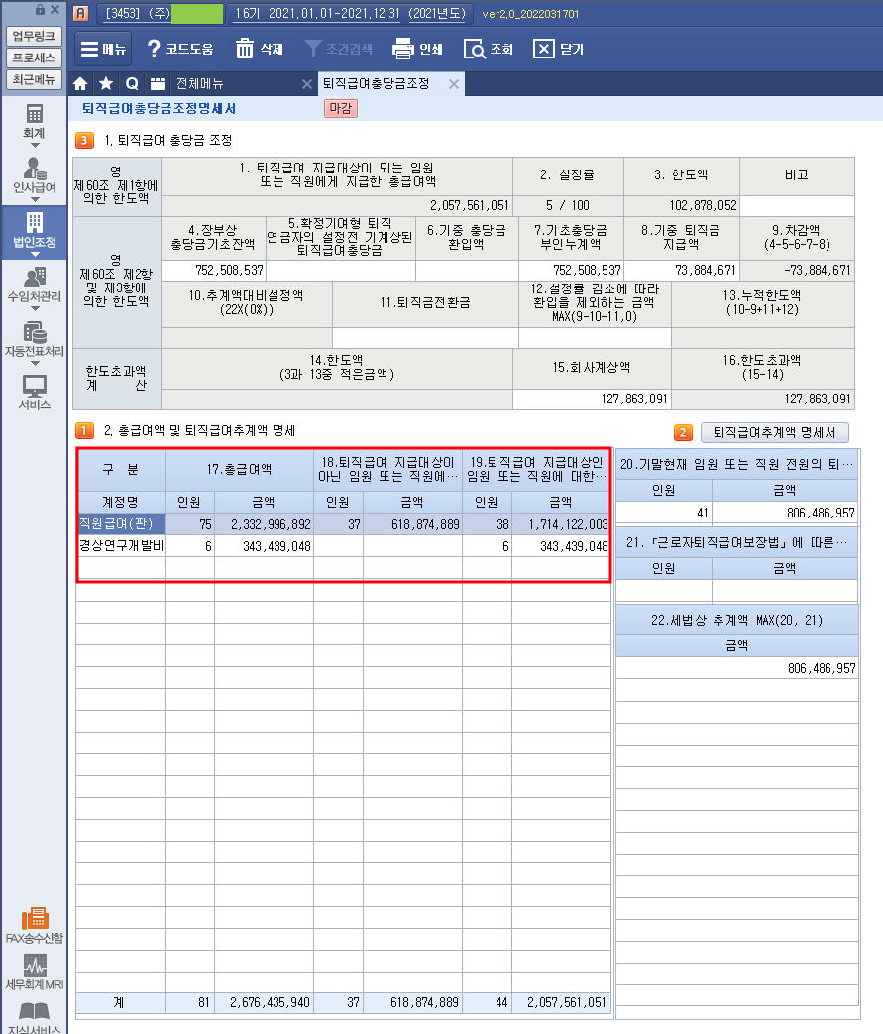The width and height of the screenshot is (883, 1034).
Task: Toggle the sidebar lock icon
Action: pyautogui.click(x=41, y=9)
